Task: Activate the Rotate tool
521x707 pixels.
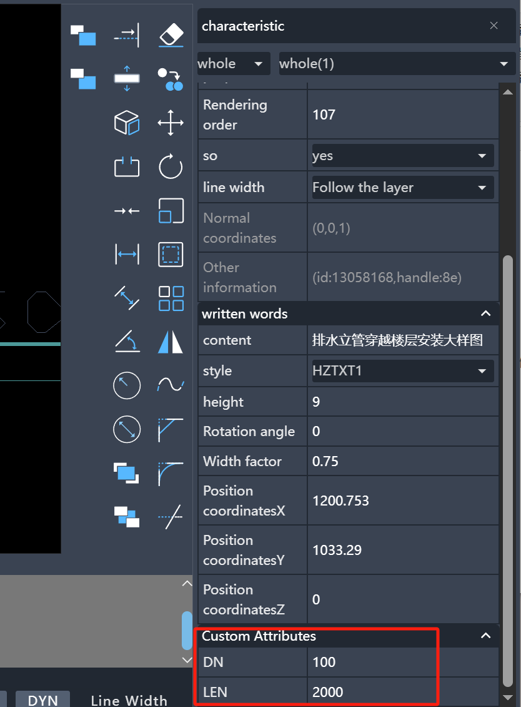Action: pyautogui.click(x=171, y=167)
